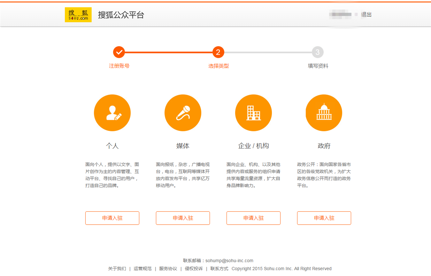The height and width of the screenshot is (276, 431).
Task: Click 申请入驻 under 媒体
Action: (x=183, y=218)
